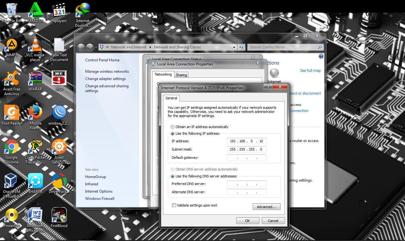This screenshot has height=241, width=405.
Task: Open the HomeGroup link
Action: coord(96,177)
